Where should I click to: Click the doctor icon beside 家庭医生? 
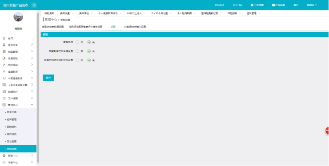[4, 45]
